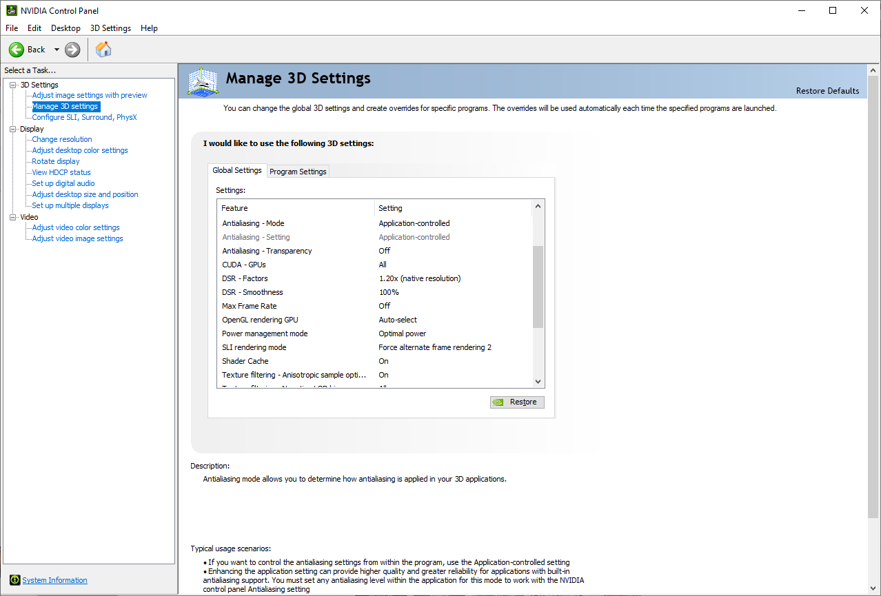Select the Shader Cache row
The image size is (881, 596).
tap(374, 361)
